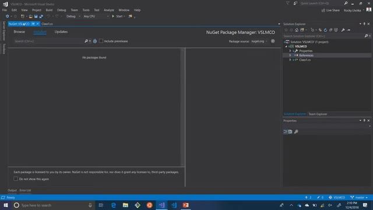
Task: Click NuGet search magnifier icon
Action: (86, 41)
